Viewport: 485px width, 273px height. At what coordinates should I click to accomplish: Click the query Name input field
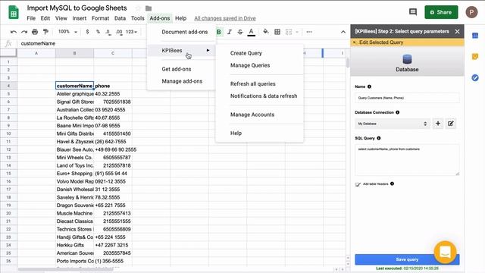click(x=407, y=98)
